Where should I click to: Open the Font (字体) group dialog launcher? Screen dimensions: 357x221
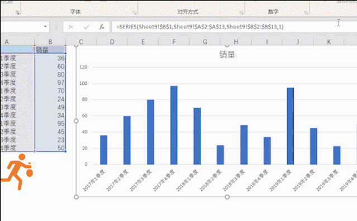pos(134,13)
